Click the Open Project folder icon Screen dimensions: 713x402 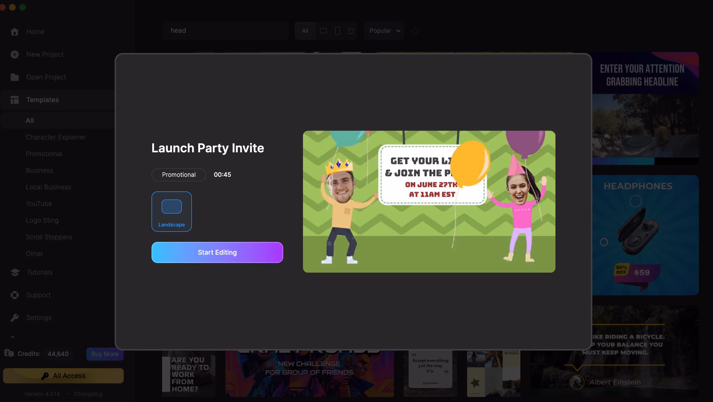click(x=14, y=77)
